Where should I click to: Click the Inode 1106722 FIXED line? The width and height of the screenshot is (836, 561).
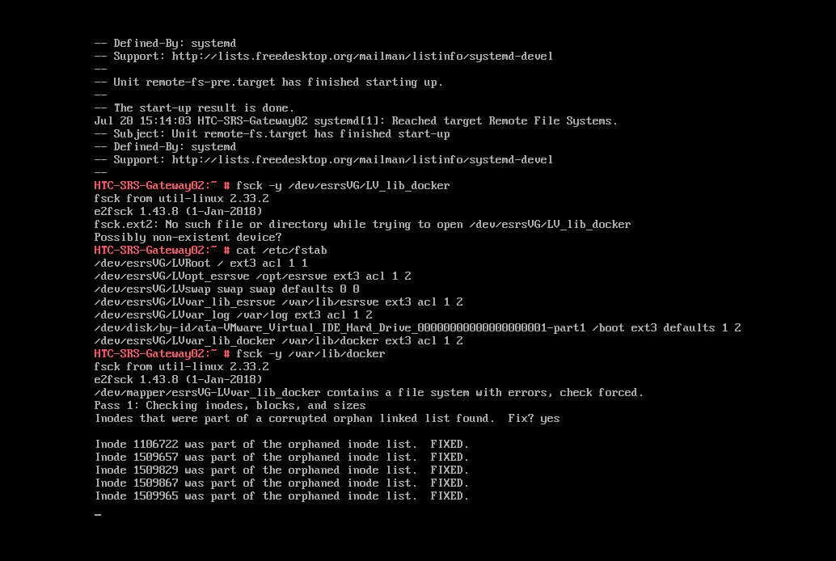(281, 445)
